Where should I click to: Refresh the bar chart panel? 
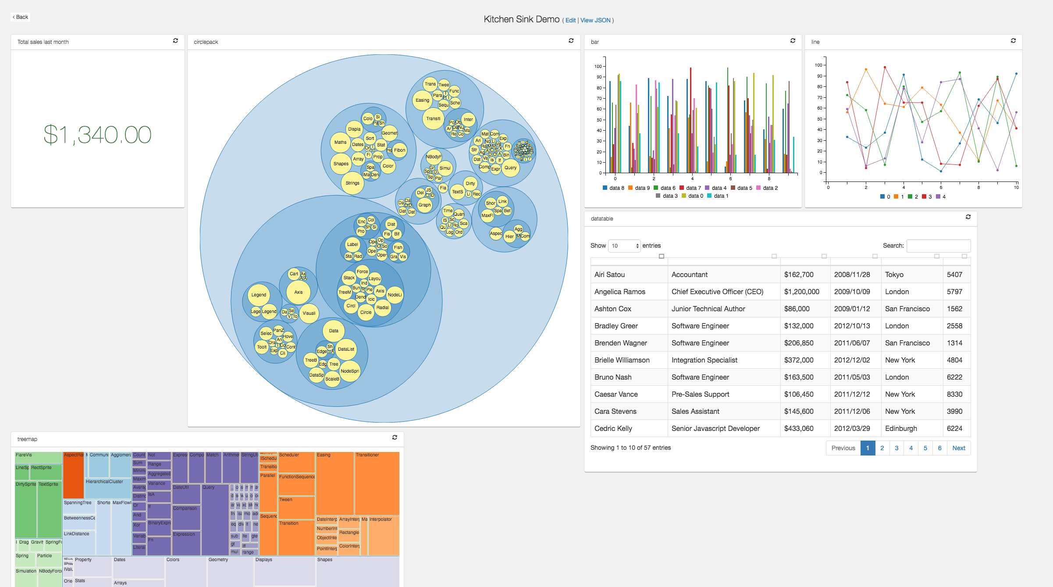tap(793, 41)
